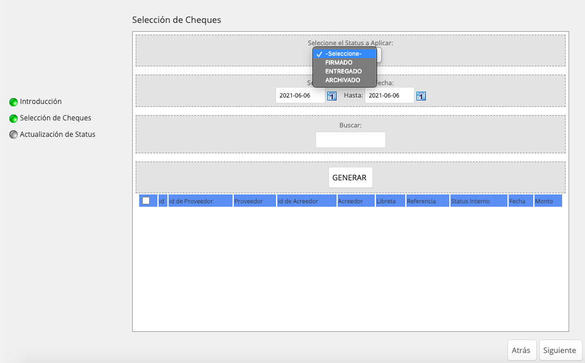Image resolution: width=585 pixels, height=363 pixels.
Task: Choose -Seleccione- option in status dropdown
Action: [345, 53]
